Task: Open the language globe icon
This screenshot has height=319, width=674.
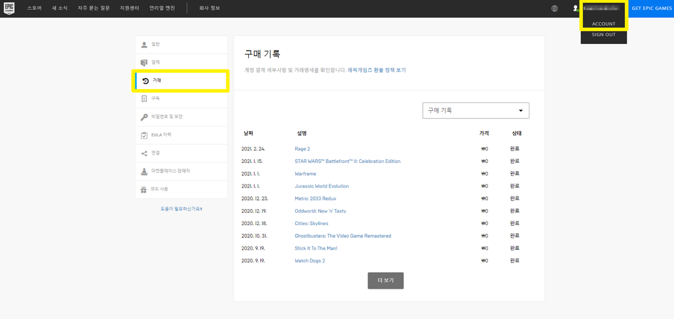Action: [x=555, y=8]
